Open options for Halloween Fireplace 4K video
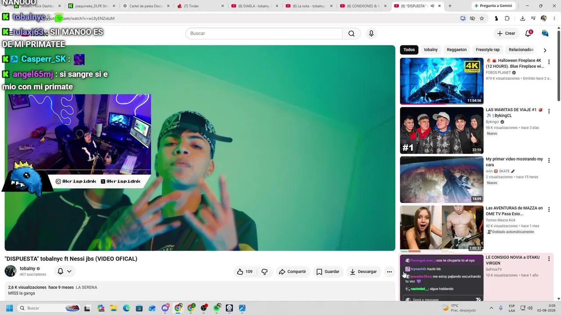Viewport: 561px width, 315px height. tap(549, 62)
